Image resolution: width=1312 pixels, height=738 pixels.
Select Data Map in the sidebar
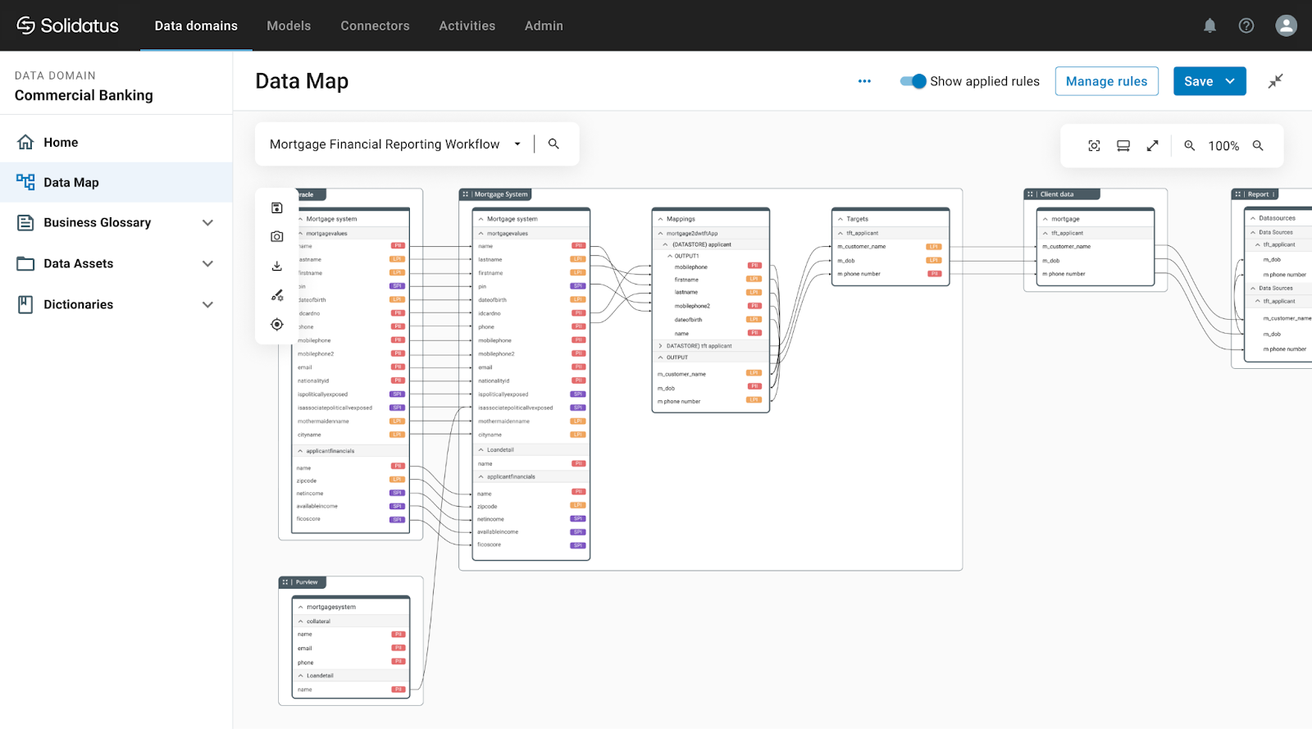(x=116, y=182)
